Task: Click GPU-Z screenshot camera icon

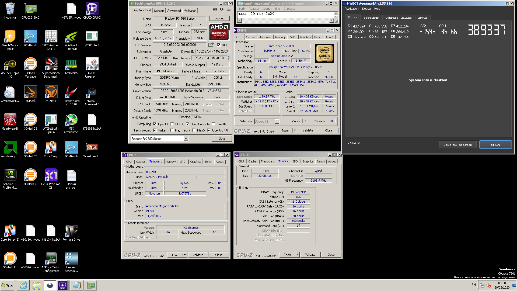Action: pos(215,9)
